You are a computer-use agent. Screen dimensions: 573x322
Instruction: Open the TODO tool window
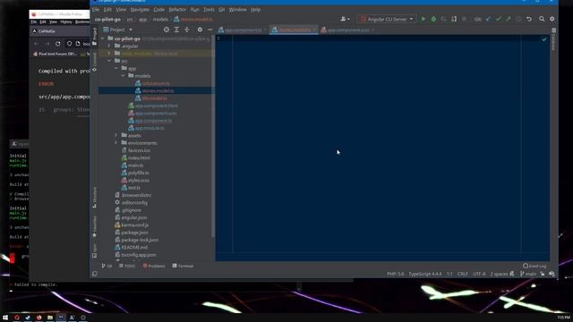tap(127, 266)
